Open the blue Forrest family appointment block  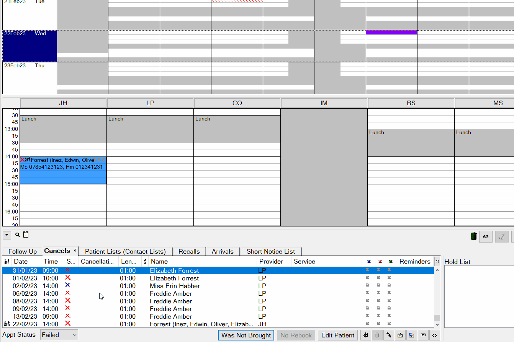click(63, 174)
